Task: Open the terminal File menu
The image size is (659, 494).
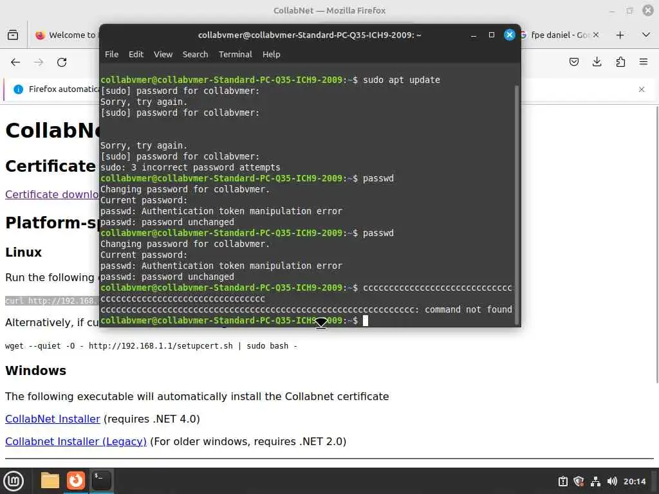Action: click(111, 54)
